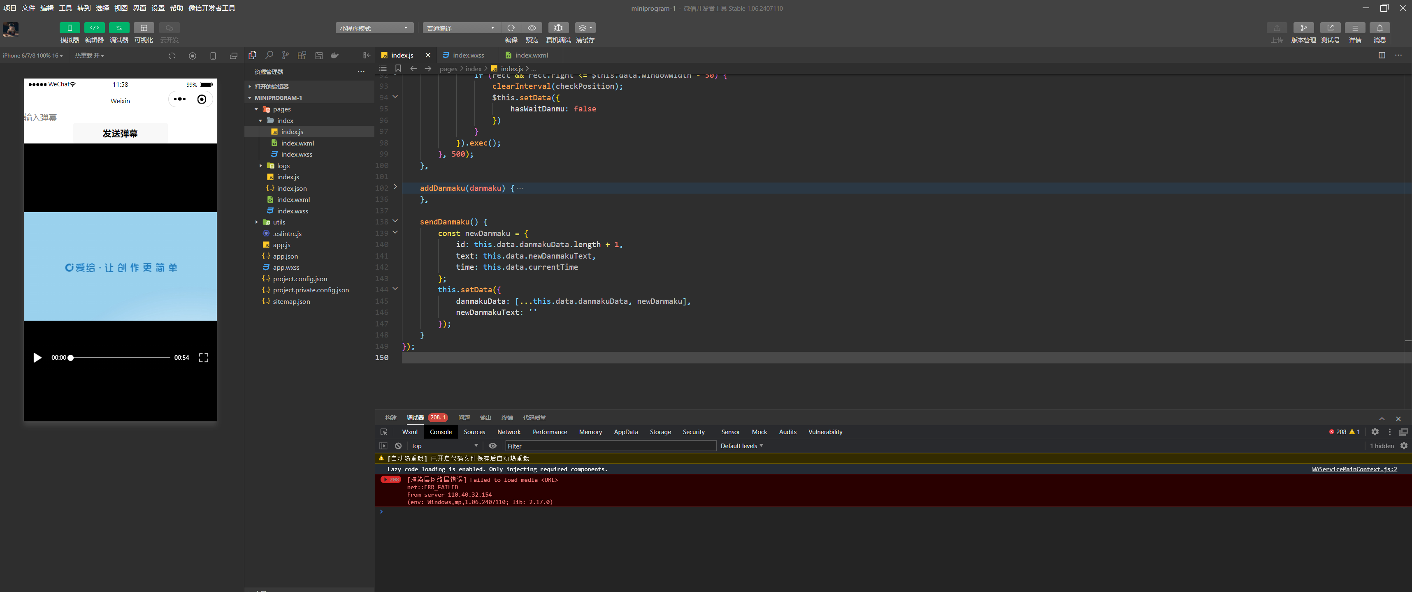Clear console with the ban icon
Viewport: 1412px width, 592px height.
tap(399, 446)
